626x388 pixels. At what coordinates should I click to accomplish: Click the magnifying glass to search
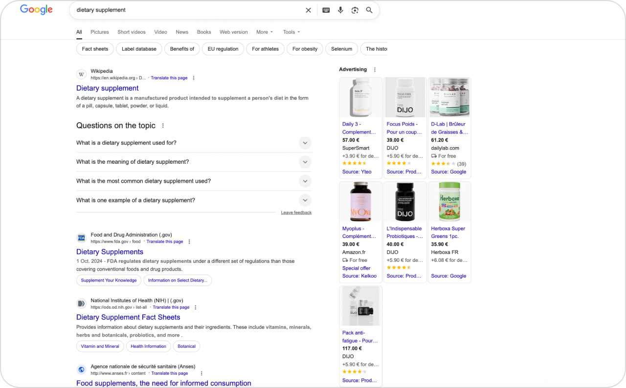(x=369, y=10)
